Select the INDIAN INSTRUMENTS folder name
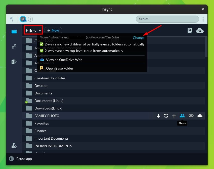This screenshot has width=214, height=169. point(53,146)
